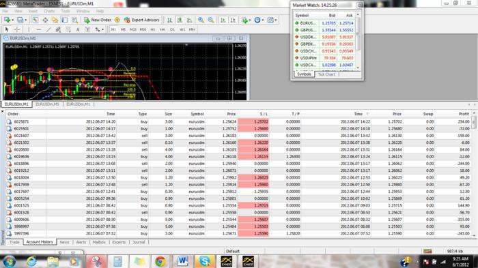
Task: Open the News tab in Terminal
Action: [x=64, y=242]
